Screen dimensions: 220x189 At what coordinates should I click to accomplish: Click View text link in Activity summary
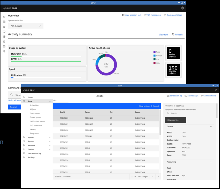(x=163, y=34)
